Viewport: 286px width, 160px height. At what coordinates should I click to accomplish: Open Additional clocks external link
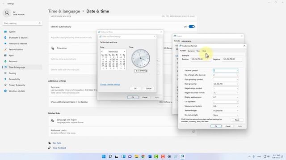point(193,132)
